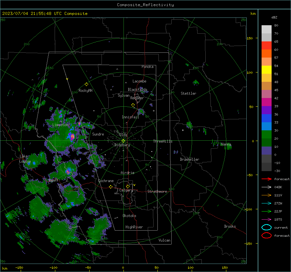
Task: Click the Olds label
Action: (123, 135)
